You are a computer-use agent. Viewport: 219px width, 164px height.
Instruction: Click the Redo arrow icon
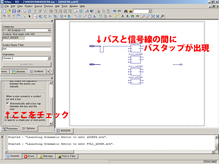tap(119, 11)
